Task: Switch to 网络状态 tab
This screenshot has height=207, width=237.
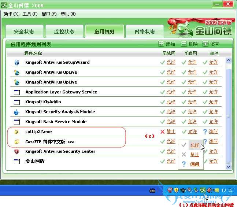Action: pyautogui.click(x=145, y=32)
